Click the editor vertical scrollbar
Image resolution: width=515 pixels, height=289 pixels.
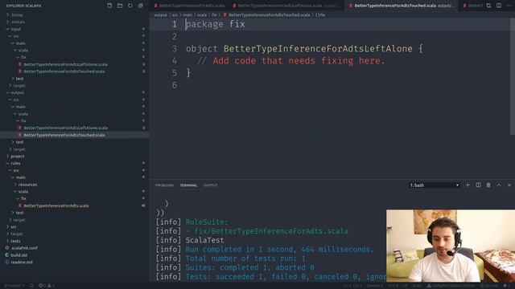(x=513, y=76)
